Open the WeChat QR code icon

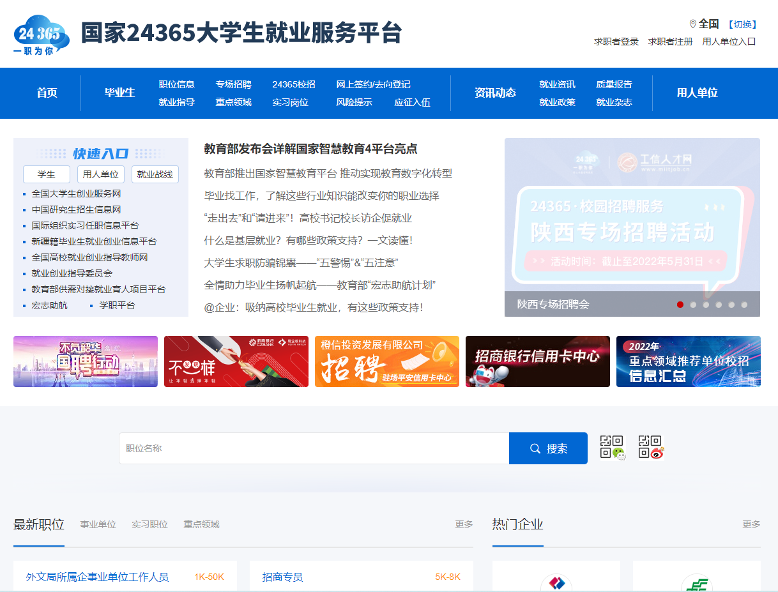pyautogui.click(x=612, y=448)
